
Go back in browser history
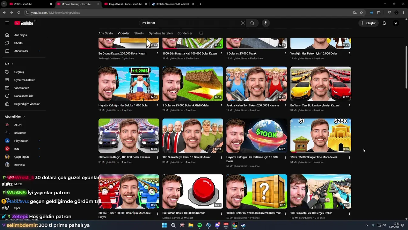pos(4,13)
